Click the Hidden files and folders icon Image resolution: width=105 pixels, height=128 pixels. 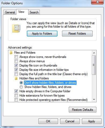pos(16,78)
